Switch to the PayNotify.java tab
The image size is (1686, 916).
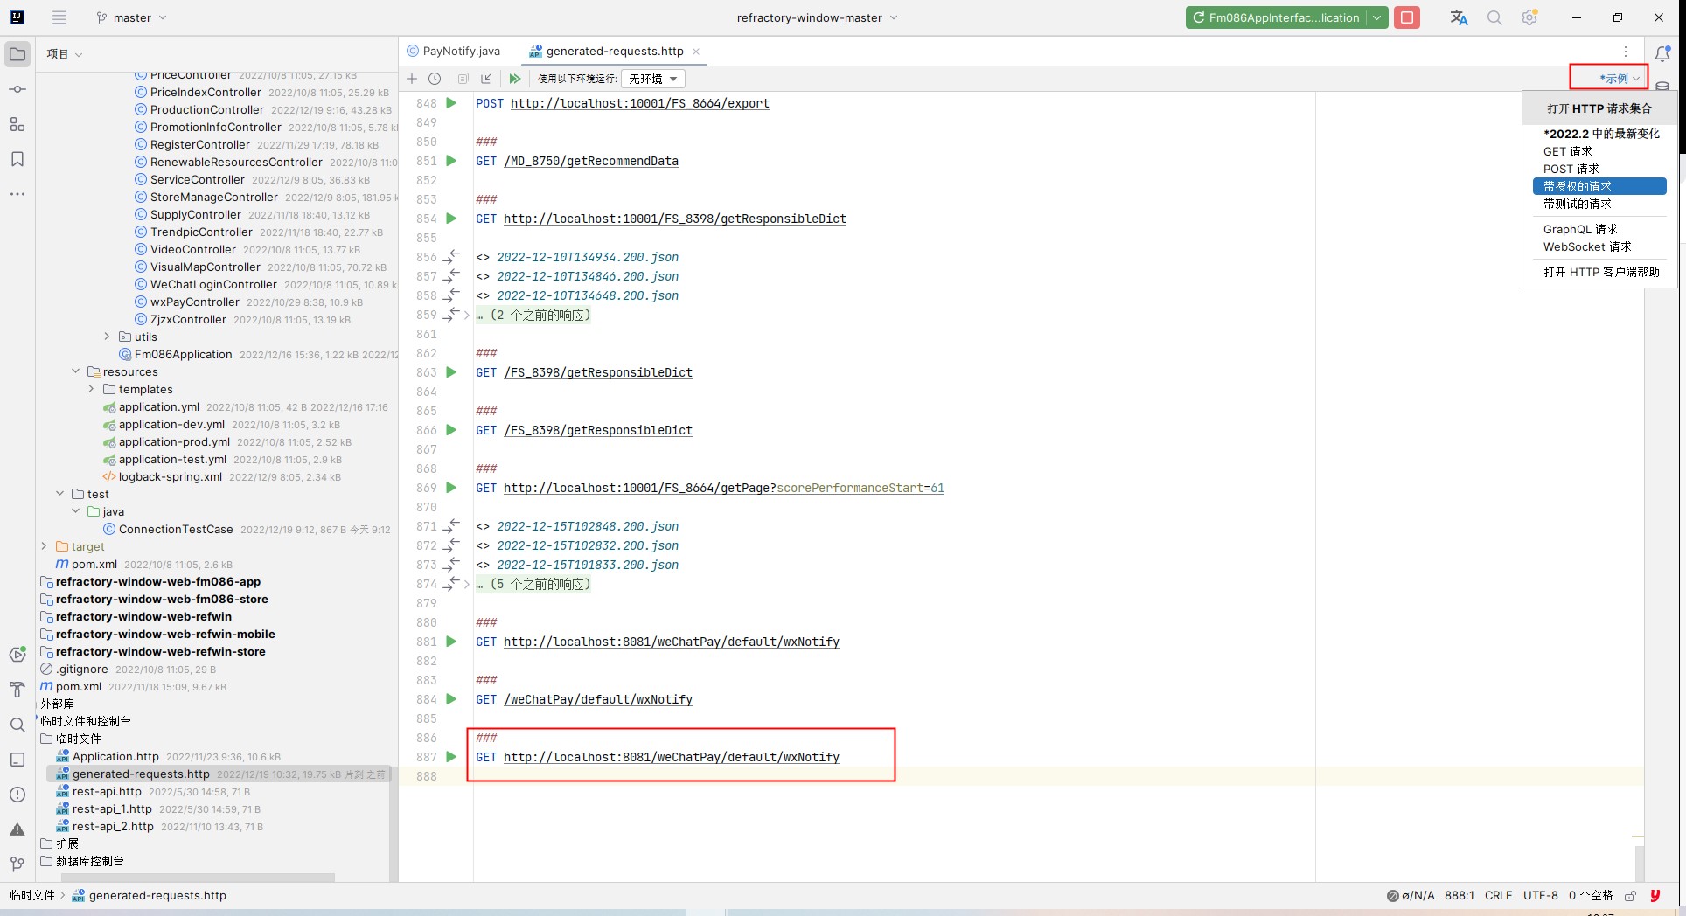pyautogui.click(x=454, y=52)
